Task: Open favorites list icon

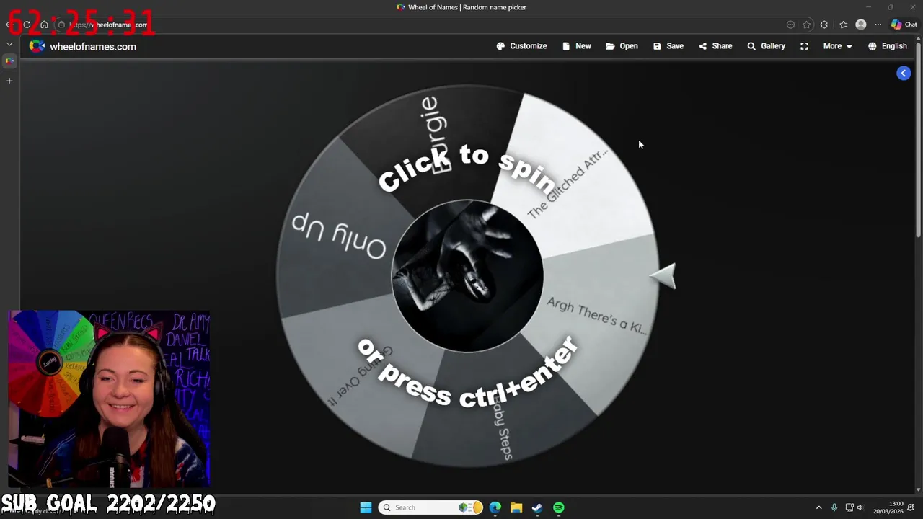Action: pyautogui.click(x=844, y=25)
